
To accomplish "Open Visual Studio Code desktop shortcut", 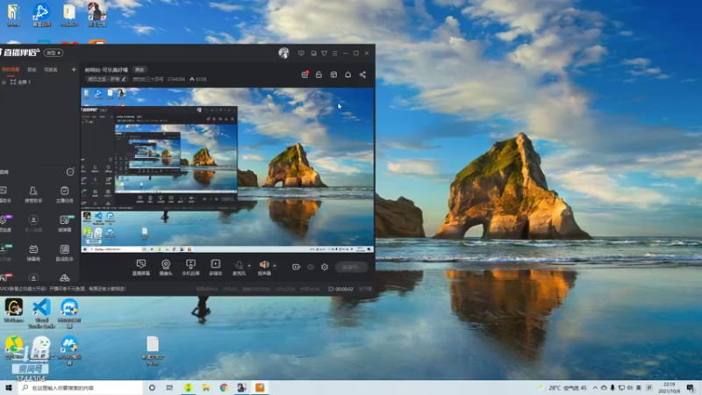I will point(41,313).
